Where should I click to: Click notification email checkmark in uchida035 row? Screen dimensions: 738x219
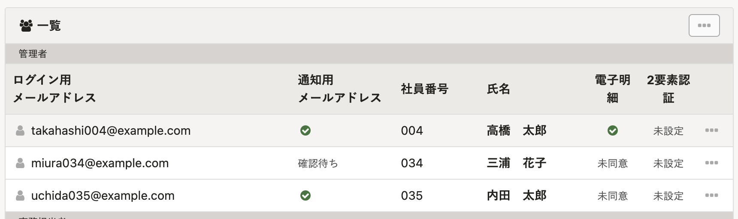pyautogui.click(x=305, y=195)
